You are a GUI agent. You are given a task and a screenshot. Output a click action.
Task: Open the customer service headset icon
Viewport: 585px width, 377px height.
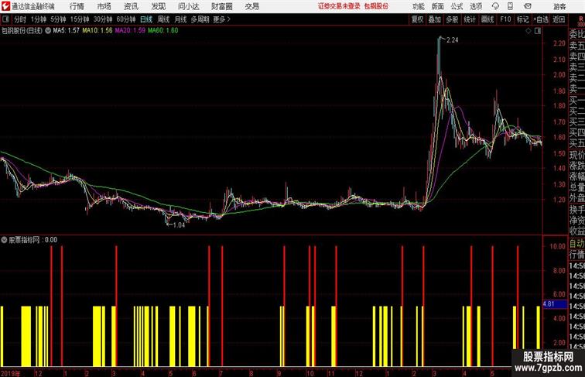coord(495,6)
